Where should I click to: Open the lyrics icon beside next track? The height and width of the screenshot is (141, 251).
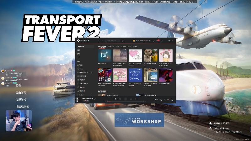pos(136,99)
